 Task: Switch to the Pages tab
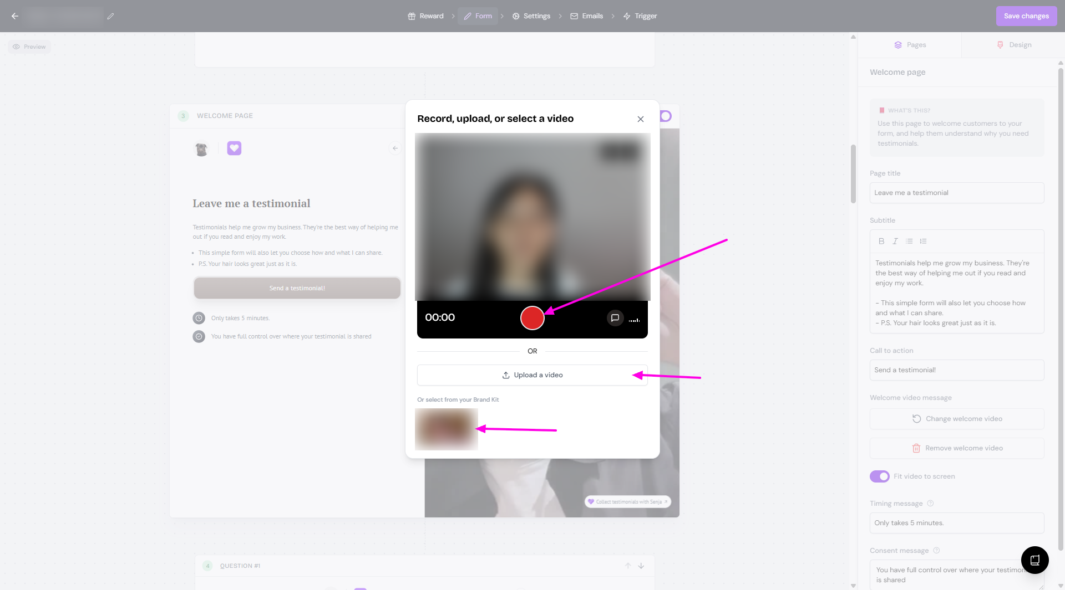(910, 45)
